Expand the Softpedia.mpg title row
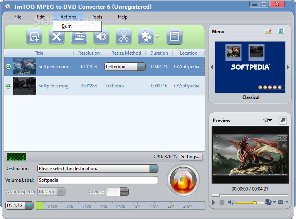Viewport: 296px width, 219px height. 8,86
